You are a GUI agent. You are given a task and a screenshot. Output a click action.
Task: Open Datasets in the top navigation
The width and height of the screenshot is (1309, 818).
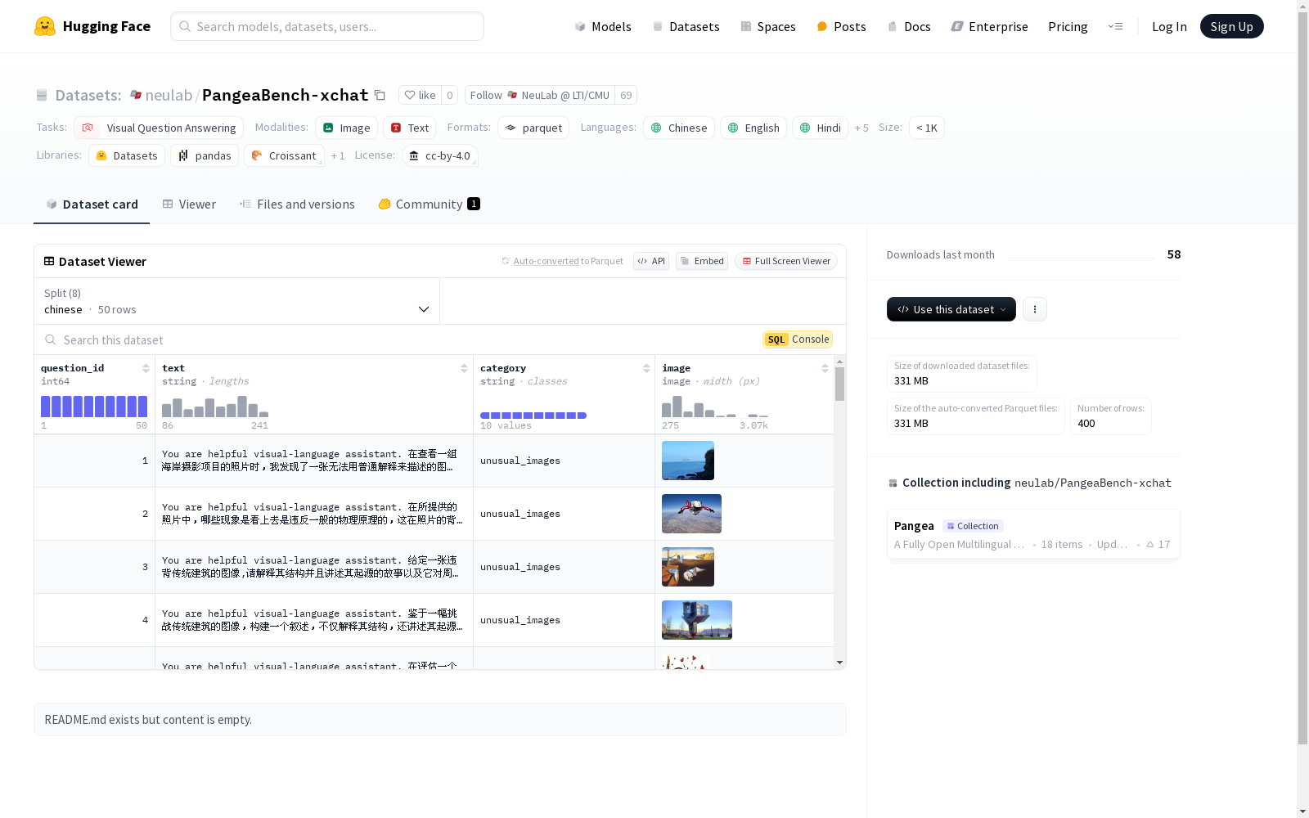(x=686, y=26)
